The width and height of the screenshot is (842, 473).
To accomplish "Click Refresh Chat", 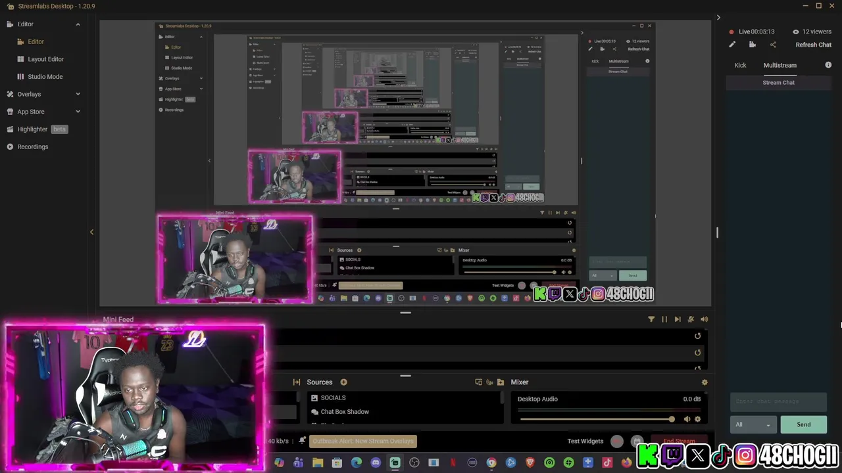I will [814, 45].
